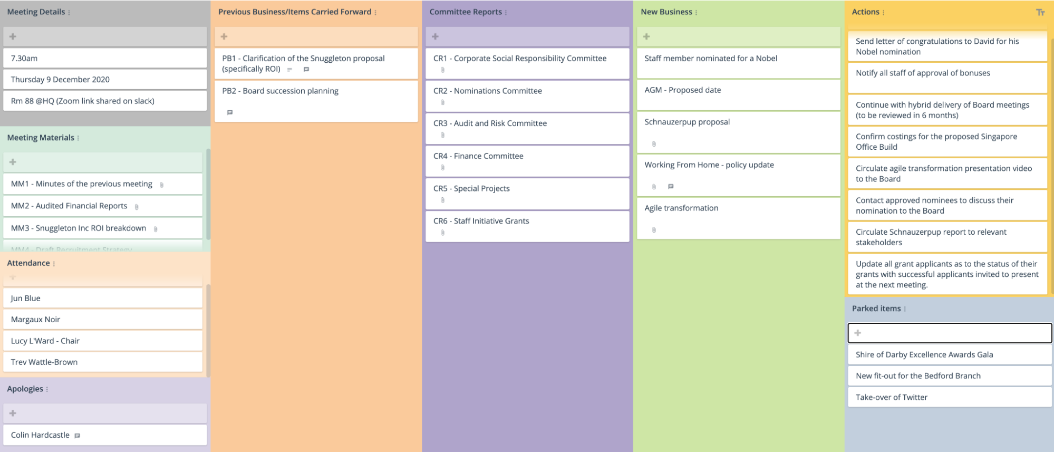Open the Meeting Details list options menu
The width and height of the screenshot is (1054, 452).
pos(69,13)
